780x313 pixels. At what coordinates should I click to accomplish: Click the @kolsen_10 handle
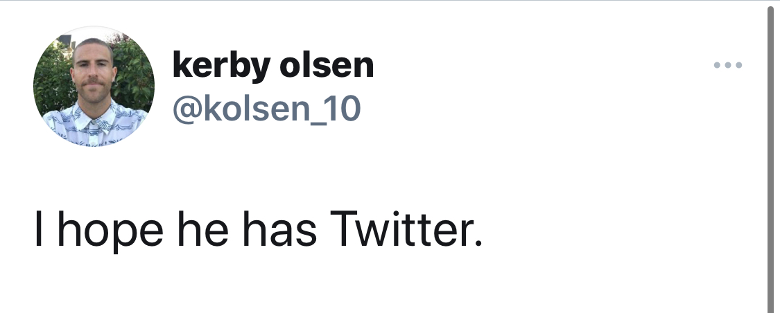(x=267, y=109)
